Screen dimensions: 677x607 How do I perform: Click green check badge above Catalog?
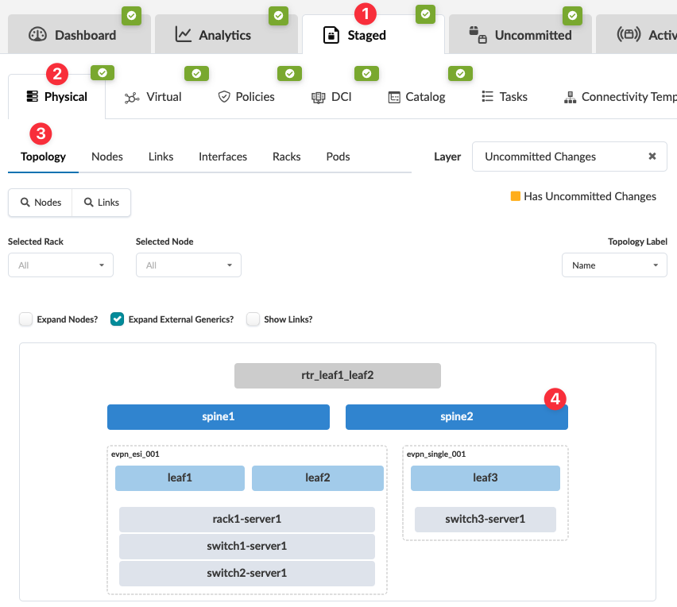point(460,74)
